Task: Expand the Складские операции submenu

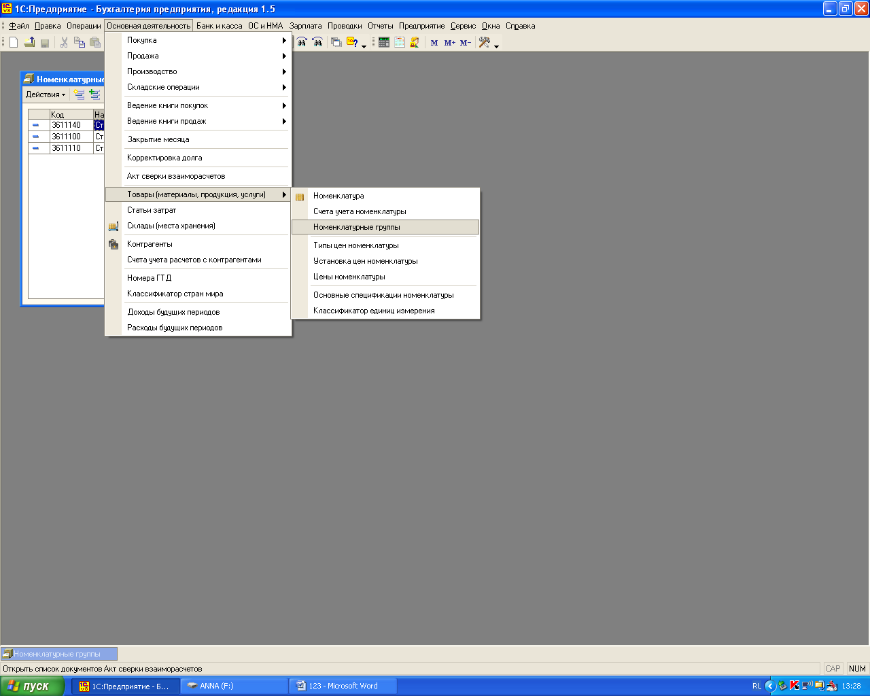Action: point(198,87)
